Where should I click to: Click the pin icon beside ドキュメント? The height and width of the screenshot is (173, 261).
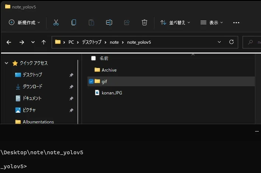[x=72, y=98]
